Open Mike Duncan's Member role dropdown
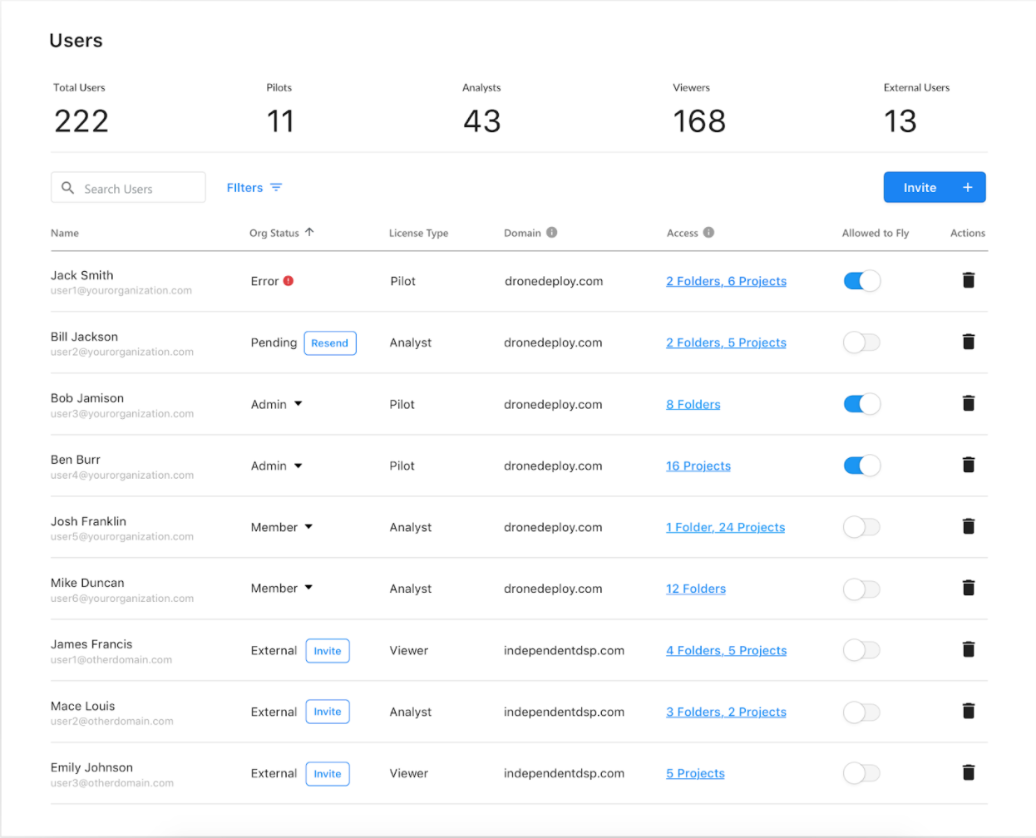The height and width of the screenshot is (838, 1036). tap(308, 588)
